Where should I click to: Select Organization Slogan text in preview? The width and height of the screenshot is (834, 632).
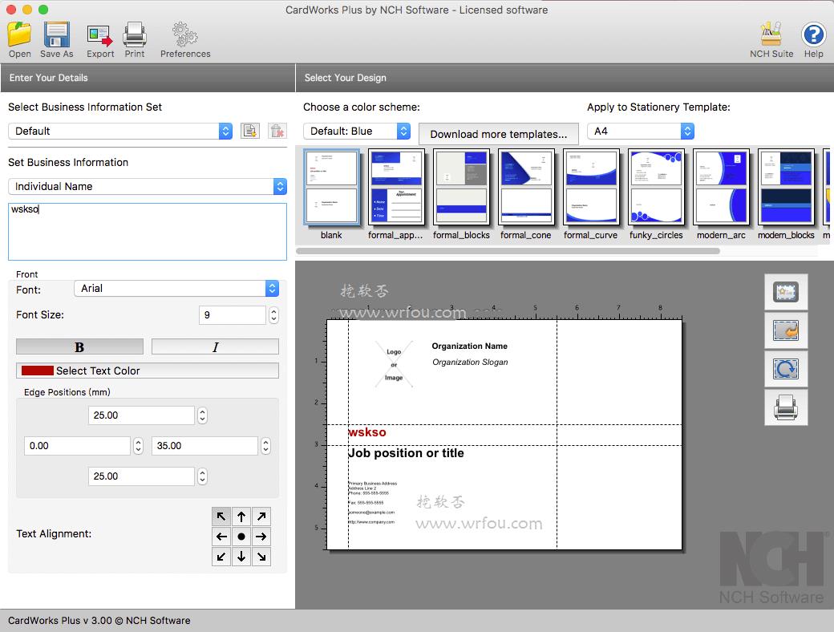[470, 363]
